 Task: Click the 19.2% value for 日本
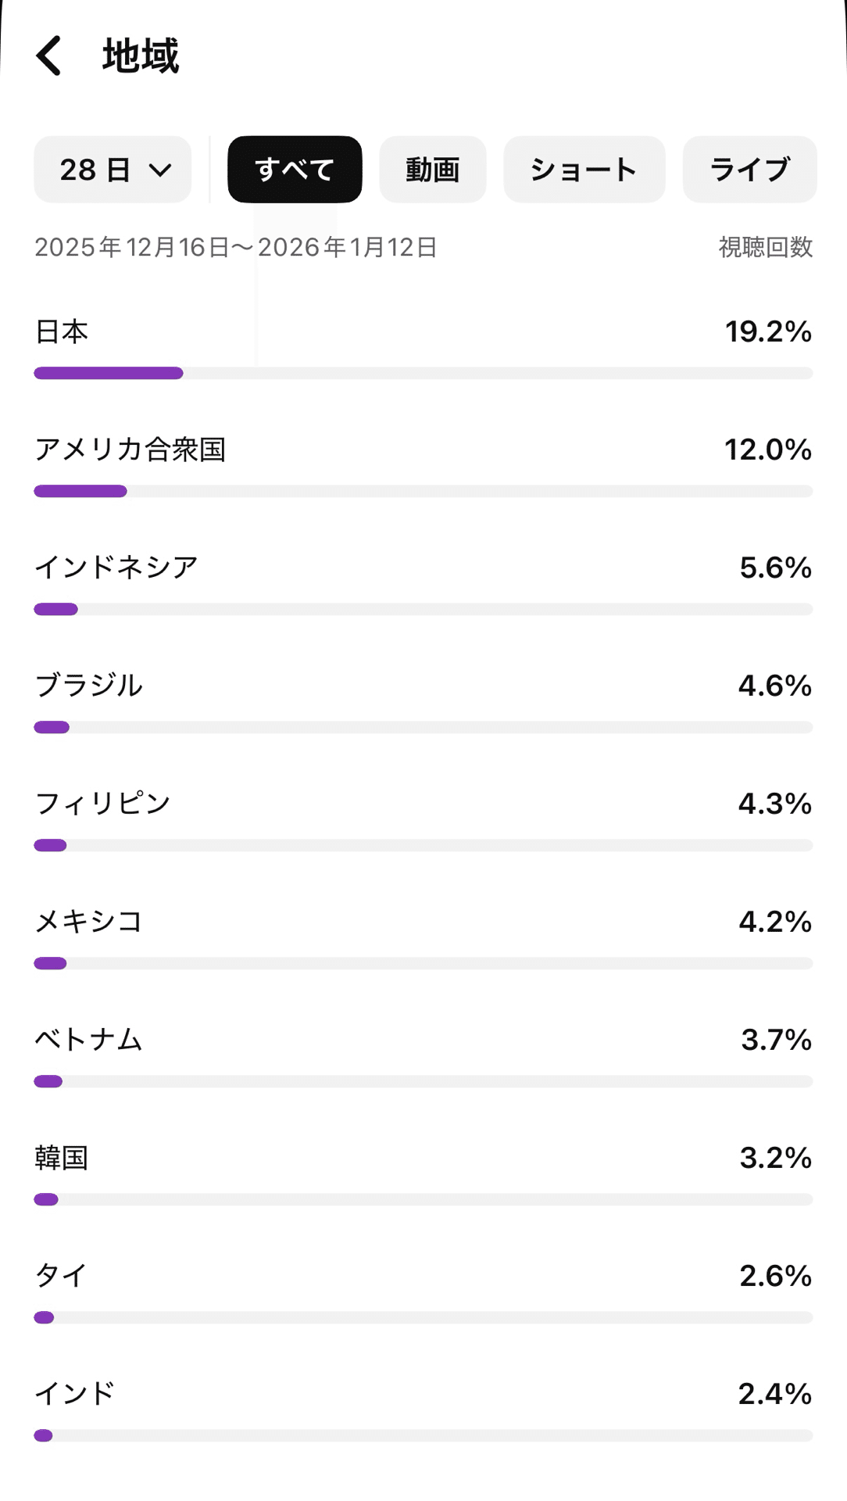tap(768, 331)
